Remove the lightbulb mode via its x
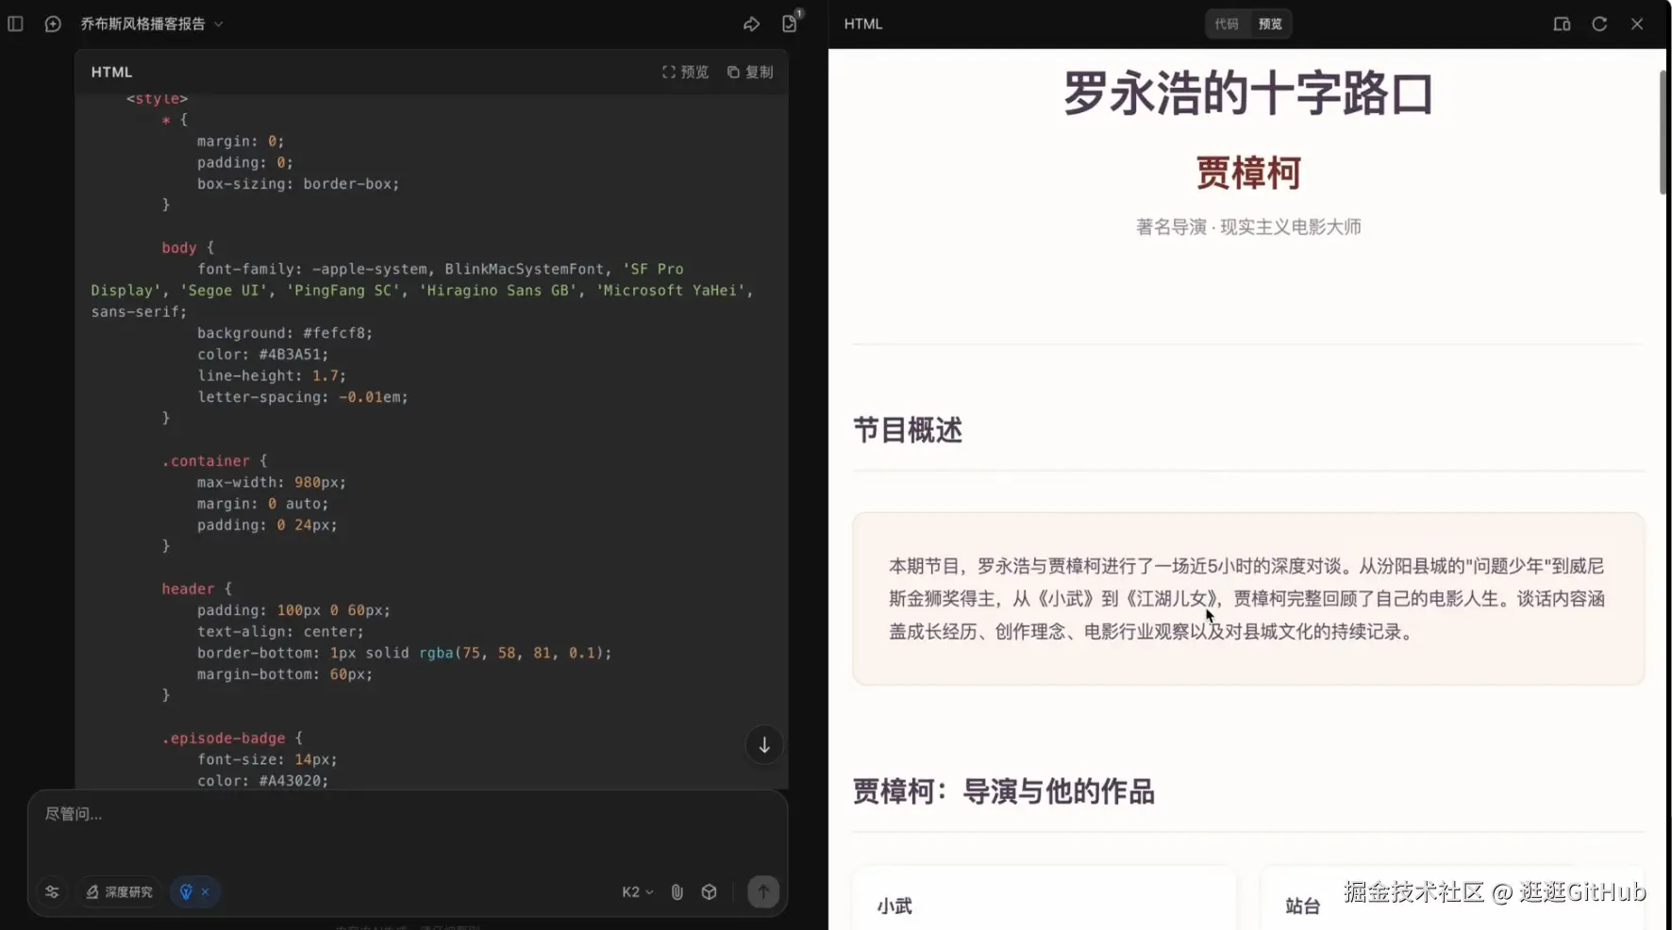 point(206,891)
